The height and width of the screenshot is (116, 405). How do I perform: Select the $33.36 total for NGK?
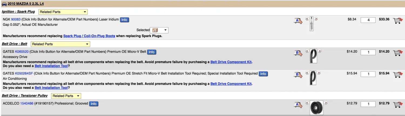click(x=384, y=19)
